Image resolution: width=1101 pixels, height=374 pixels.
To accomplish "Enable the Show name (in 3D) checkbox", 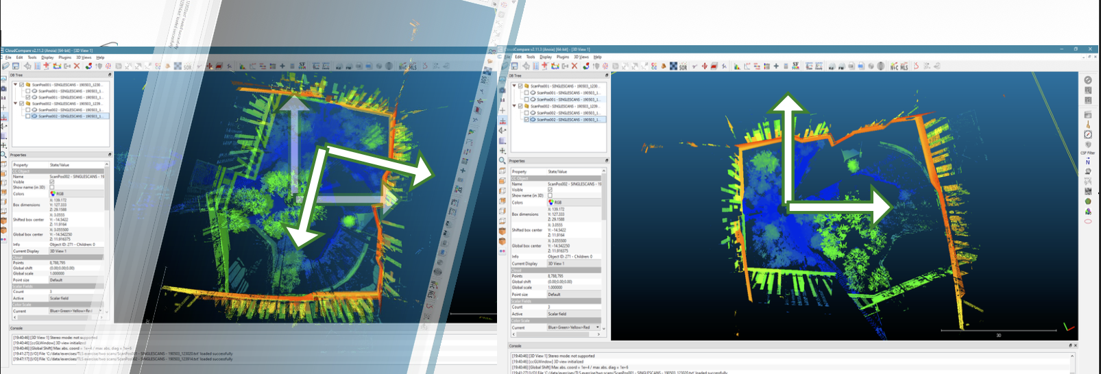I will click(550, 196).
